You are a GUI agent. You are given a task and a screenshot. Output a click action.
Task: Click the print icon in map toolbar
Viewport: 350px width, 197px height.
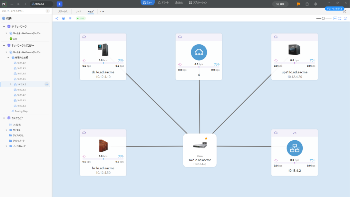(64, 18)
